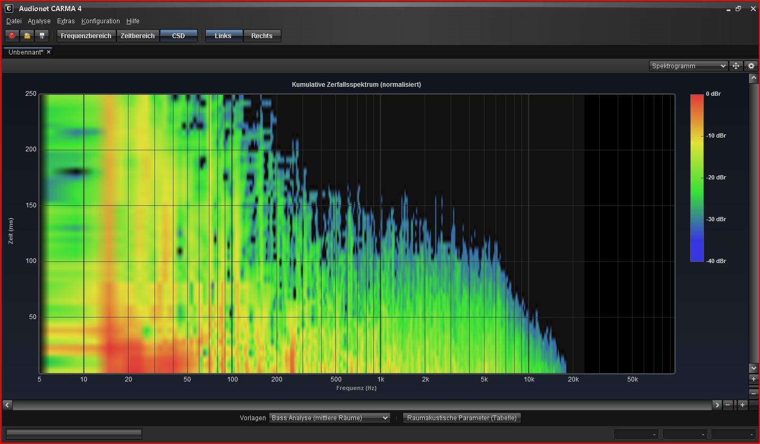The image size is (760, 444).
Task: Switch to Frequenzbereich view
Action: (86, 36)
